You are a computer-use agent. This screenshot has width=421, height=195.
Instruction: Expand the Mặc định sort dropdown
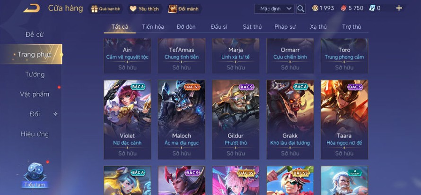pyautogui.click(x=274, y=8)
